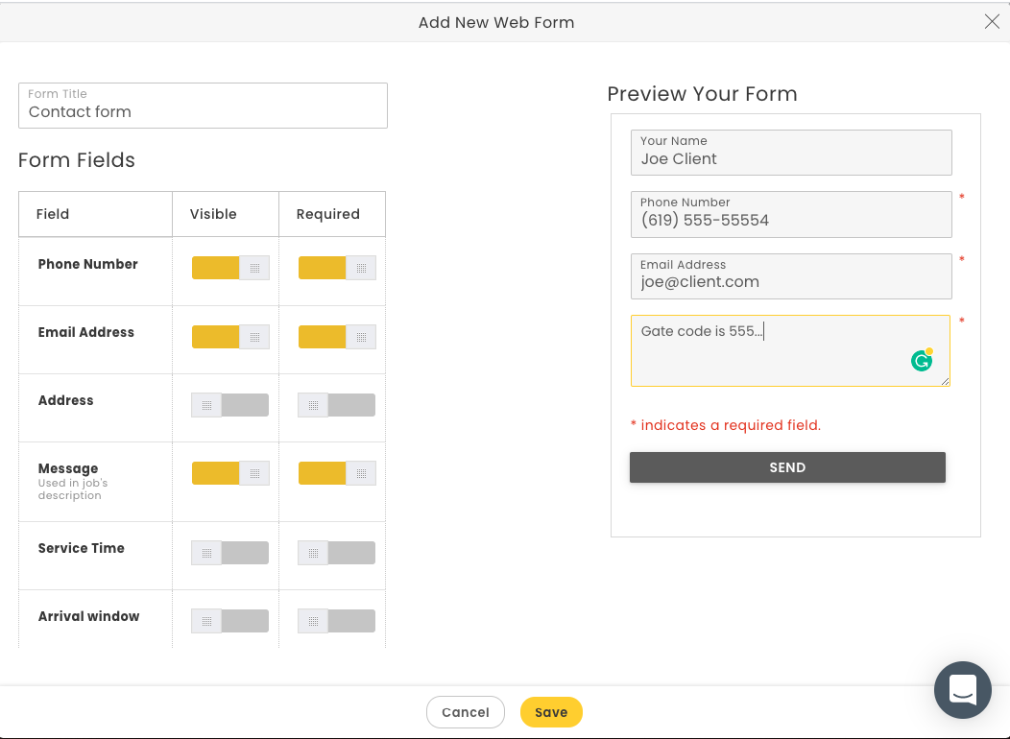This screenshot has height=739, width=1010.
Task: Make Arrival window required
Action: 337,621
